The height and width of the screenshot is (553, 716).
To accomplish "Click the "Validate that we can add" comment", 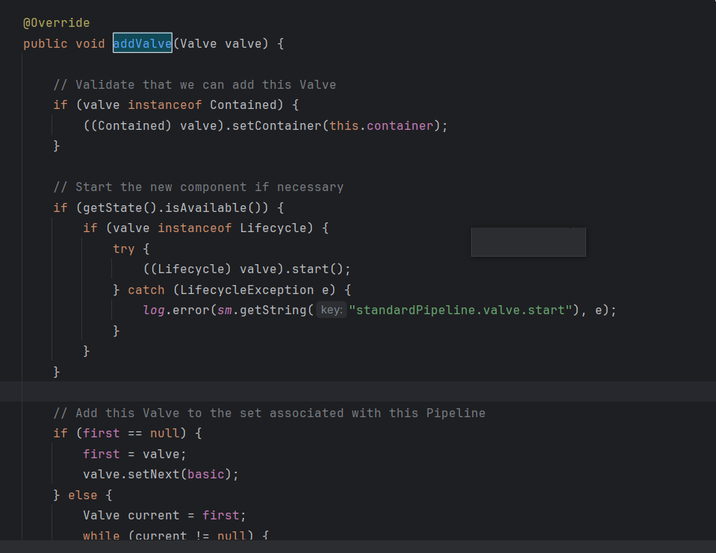I will pyautogui.click(x=194, y=84).
